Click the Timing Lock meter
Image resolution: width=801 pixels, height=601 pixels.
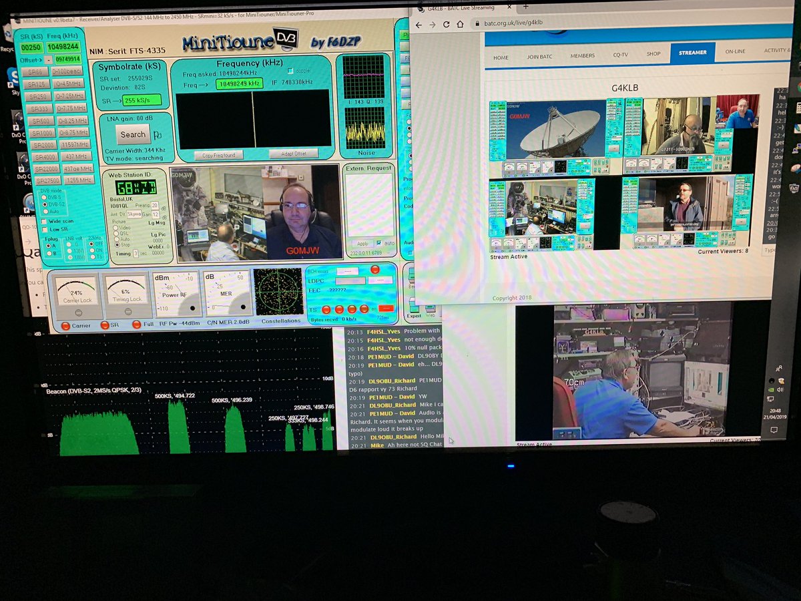(x=126, y=295)
